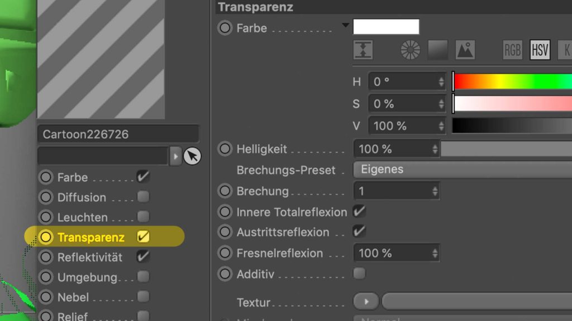Click the compact color chooser size icon
The image size is (572, 321).
coord(363,50)
